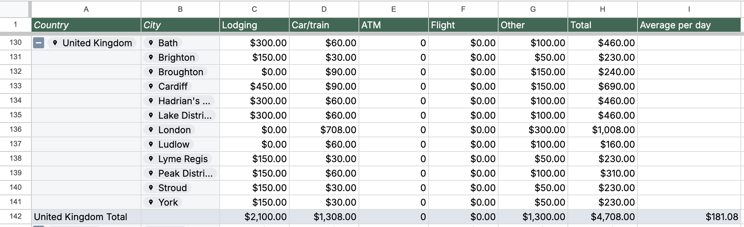Click the place pin for Ludlow

click(151, 144)
